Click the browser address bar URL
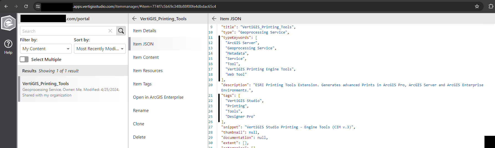 point(144,6)
